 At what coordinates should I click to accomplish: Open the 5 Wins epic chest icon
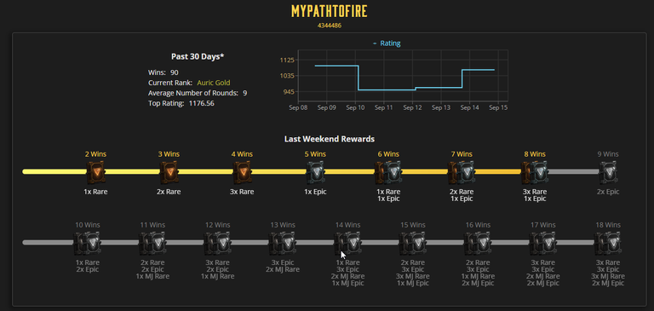(x=315, y=172)
